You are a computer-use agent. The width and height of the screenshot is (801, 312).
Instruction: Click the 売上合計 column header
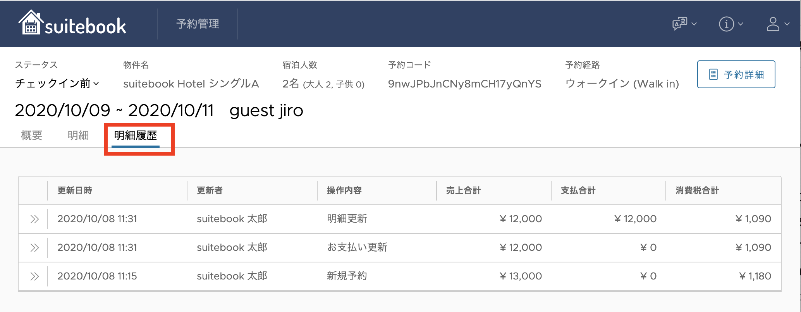pos(463,190)
